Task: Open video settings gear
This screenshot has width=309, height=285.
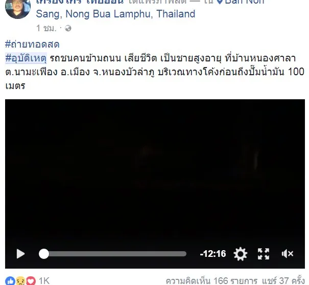Action: (x=240, y=254)
